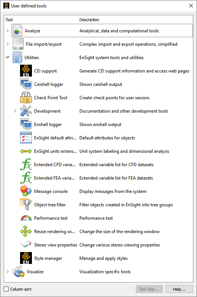The height and width of the screenshot is (297, 197).
Task: Click 'Default attributes for objects' description
Action: click(107, 138)
